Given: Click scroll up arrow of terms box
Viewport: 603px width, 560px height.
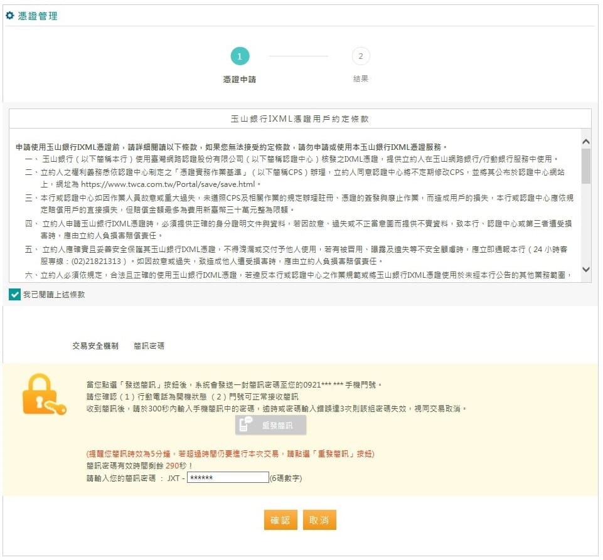Looking at the screenshot, I should (x=585, y=142).
